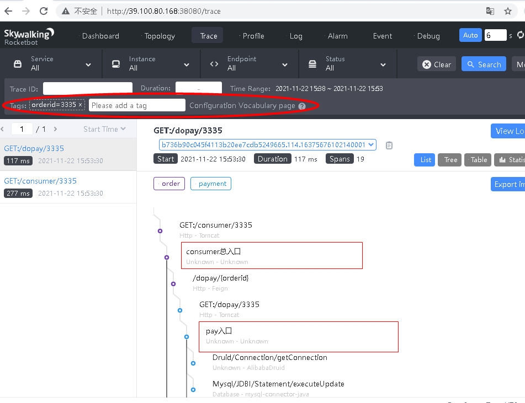Click the auto-refresh reload icon
The image size is (525, 403).
tap(521, 35)
